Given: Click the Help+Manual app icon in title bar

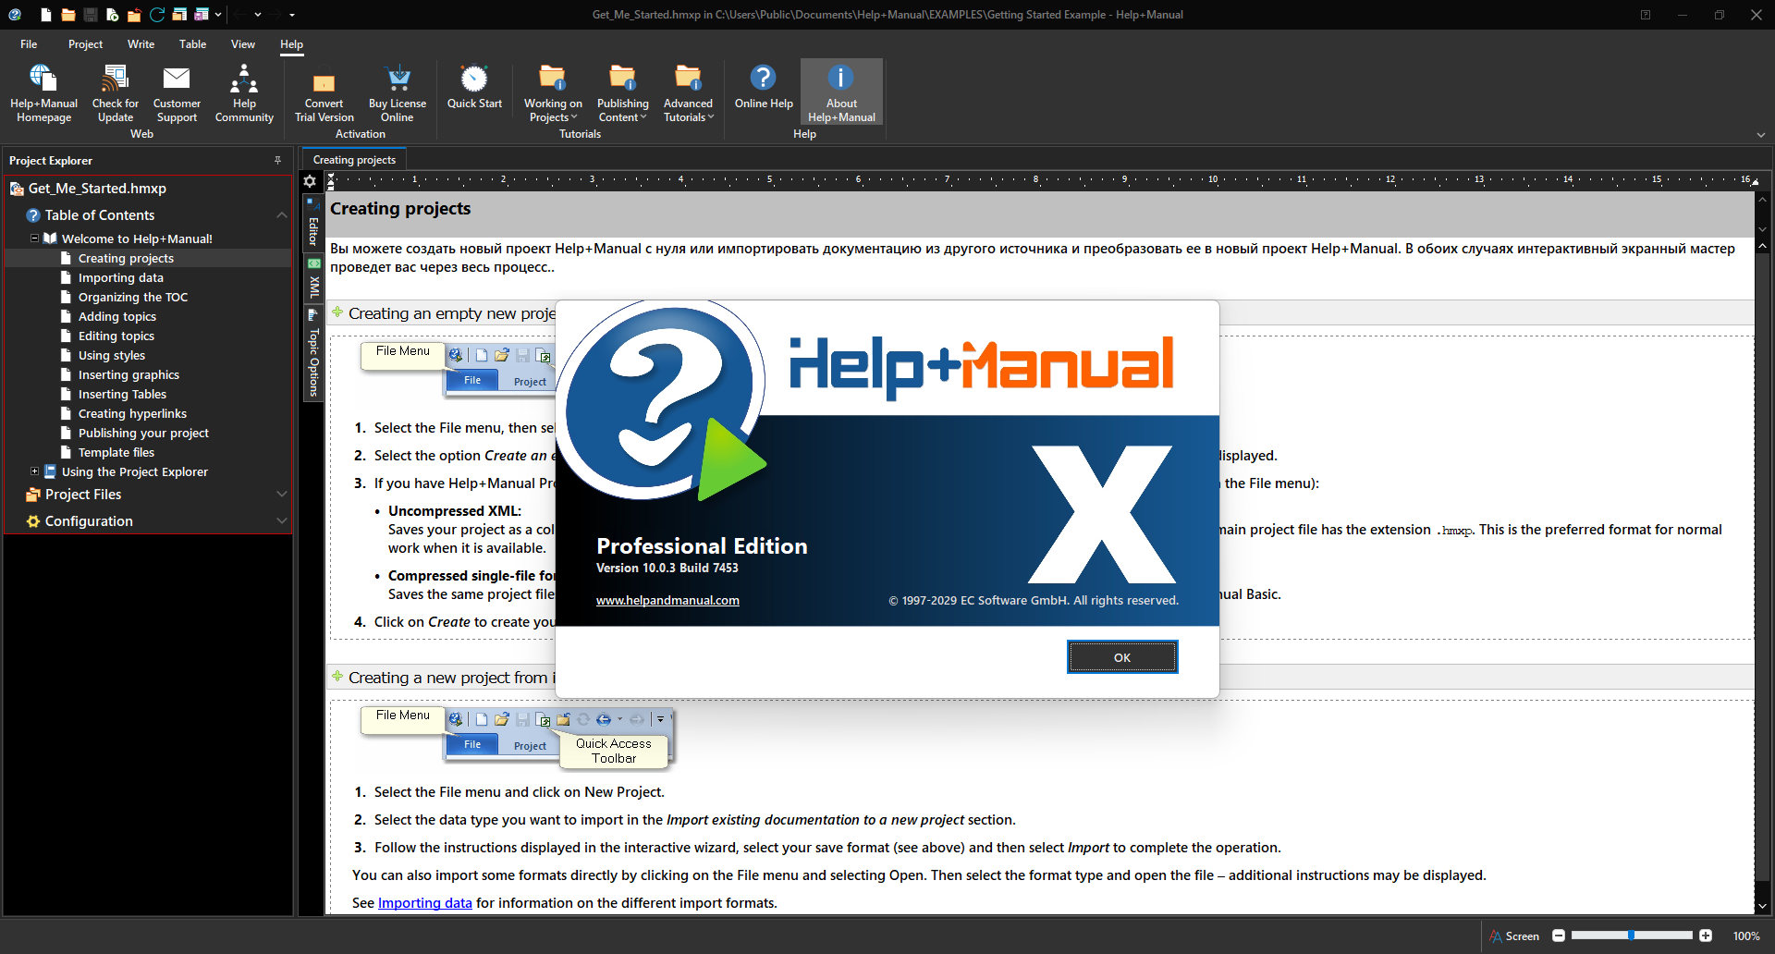Looking at the screenshot, I should pyautogui.click(x=15, y=15).
